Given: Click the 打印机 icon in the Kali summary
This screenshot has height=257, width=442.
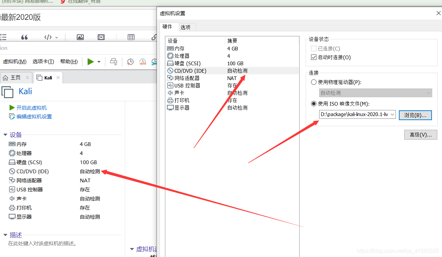Looking at the screenshot, I should coord(12,208).
